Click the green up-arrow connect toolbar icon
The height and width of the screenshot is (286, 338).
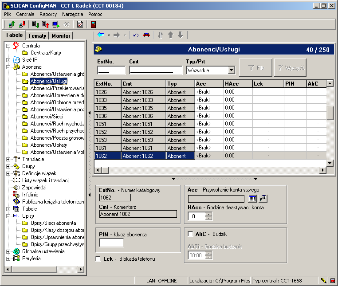(x=12, y=24)
